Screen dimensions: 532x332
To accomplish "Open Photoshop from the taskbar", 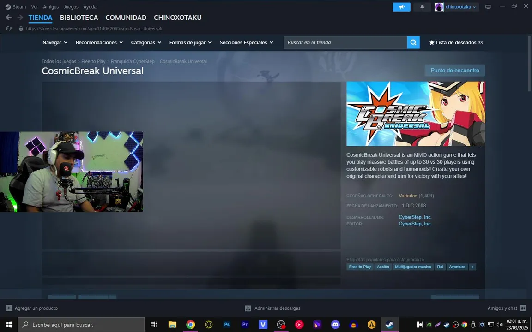I will coord(227,325).
